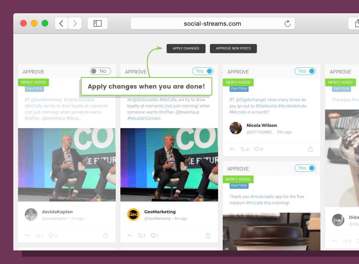Open the #Starbucks hashtag link
This screenshot has height=264, width=359.
(x=266, y=106)
